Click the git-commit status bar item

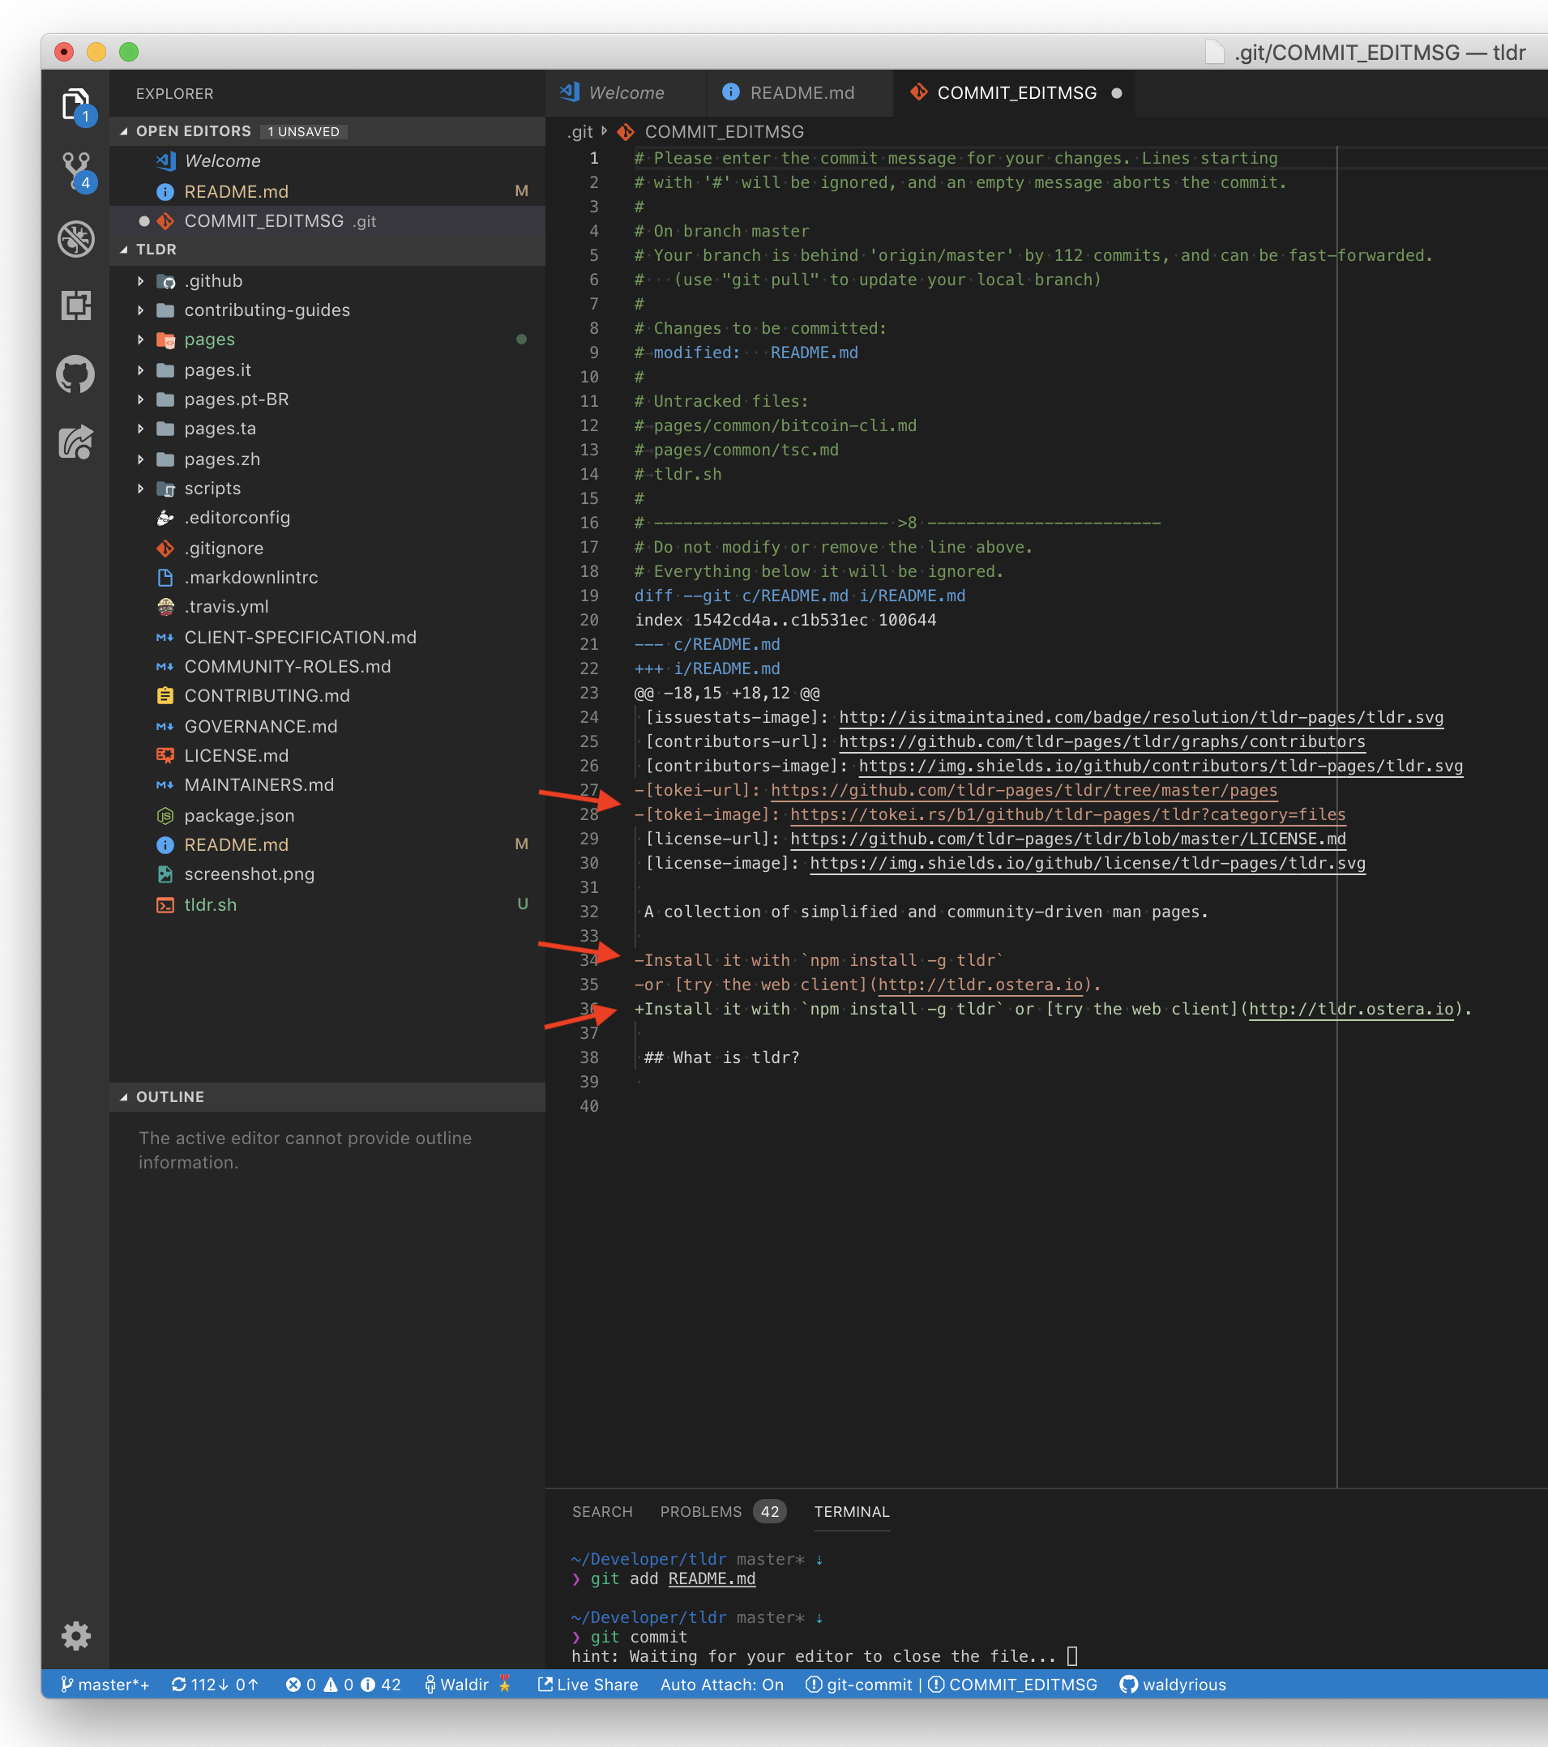tap(859, 1684)
